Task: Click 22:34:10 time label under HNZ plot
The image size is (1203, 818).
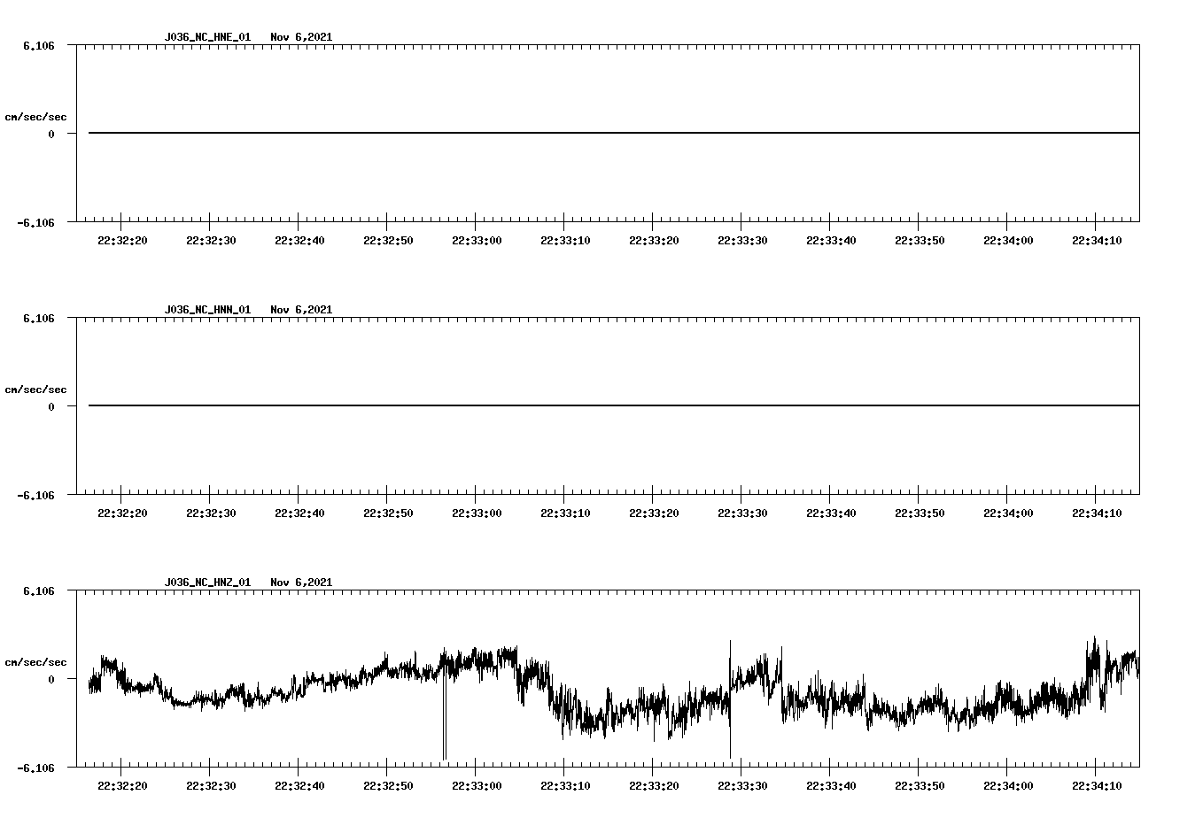Action: pos(1097,786)
